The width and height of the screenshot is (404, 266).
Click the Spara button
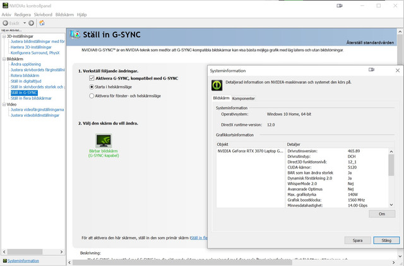[x=358, y=240]
